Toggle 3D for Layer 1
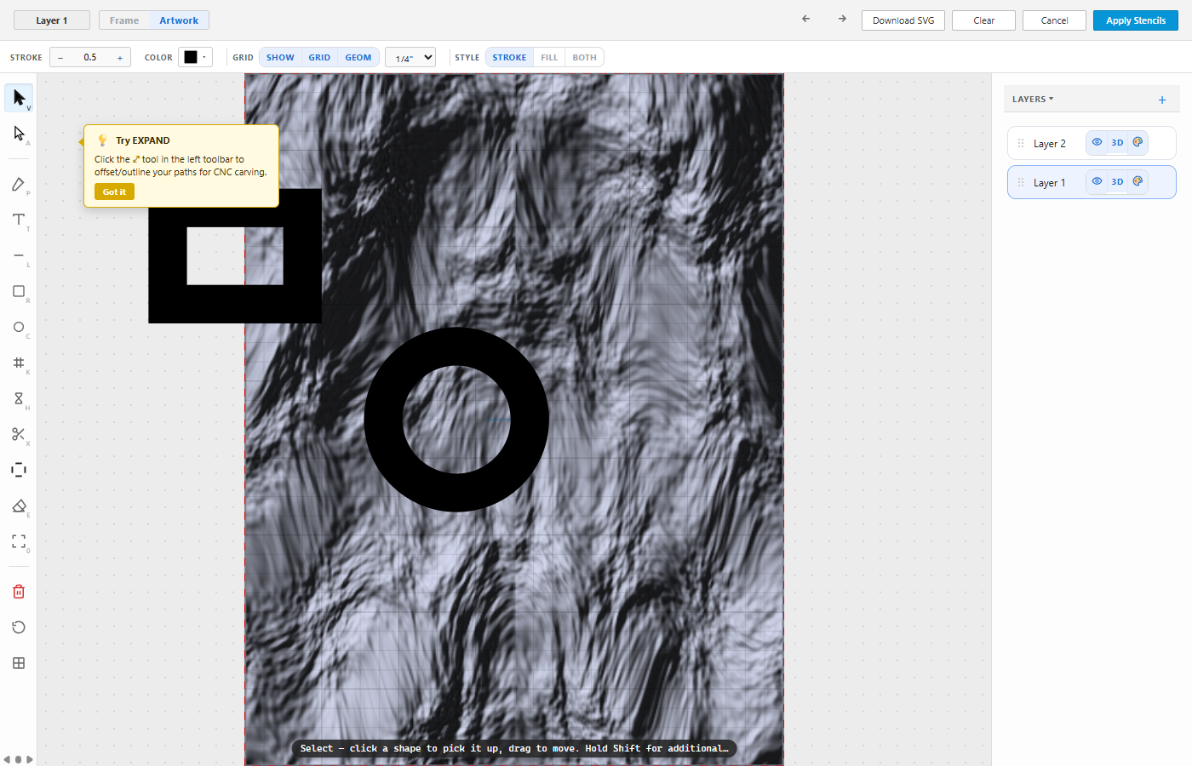 coord(1117,181)
